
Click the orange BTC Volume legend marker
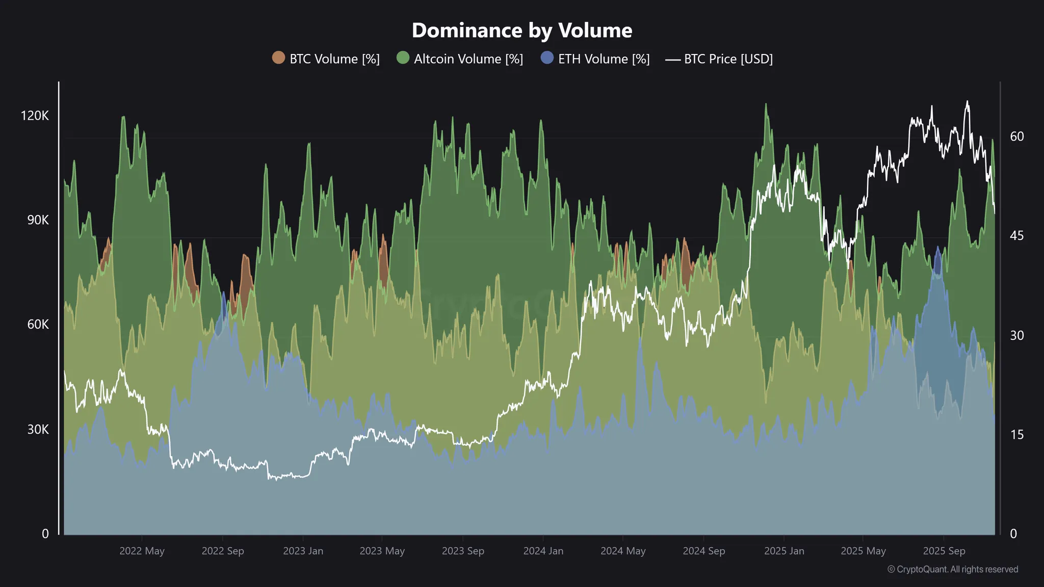[278, 59]
